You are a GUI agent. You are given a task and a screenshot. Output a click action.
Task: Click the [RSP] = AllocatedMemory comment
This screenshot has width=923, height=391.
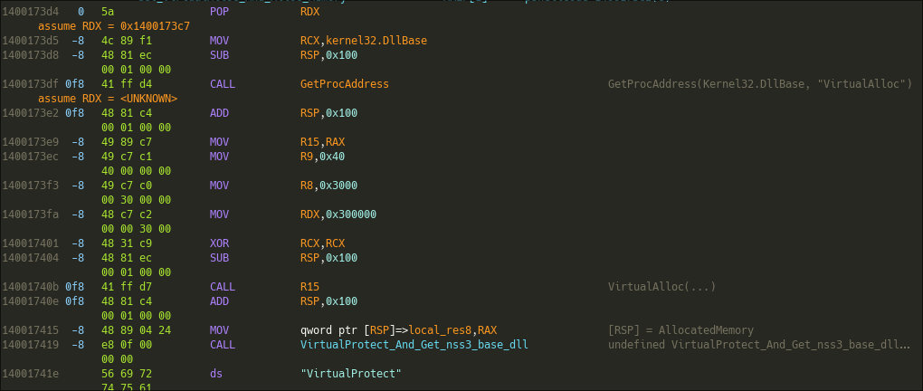[680, 330]
